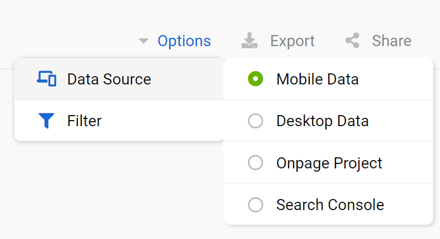Click the blue Filter funnel icon
The height and width of the screenshot is (239, 440).
[x=46, y=121]
